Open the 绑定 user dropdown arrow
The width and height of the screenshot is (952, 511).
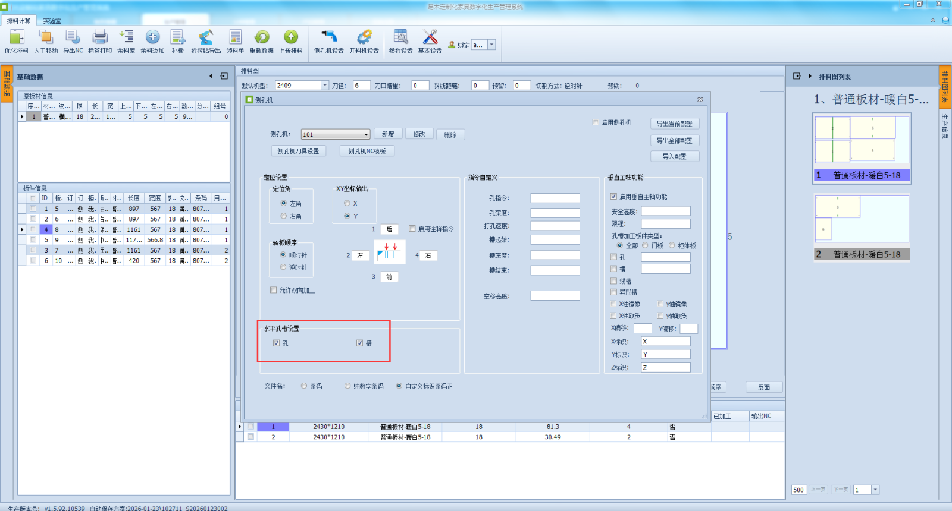tap(491, 45)
